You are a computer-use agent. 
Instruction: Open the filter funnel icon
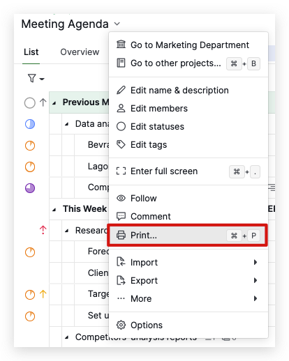pos(32,78)
